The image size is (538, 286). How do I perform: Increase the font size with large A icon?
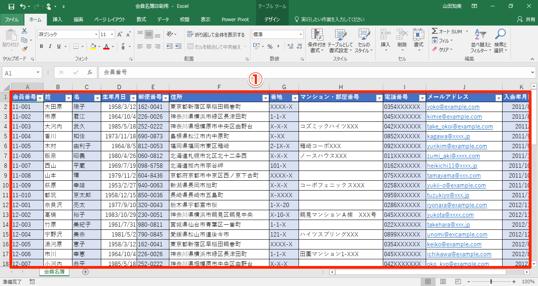[x=121, y=35]
